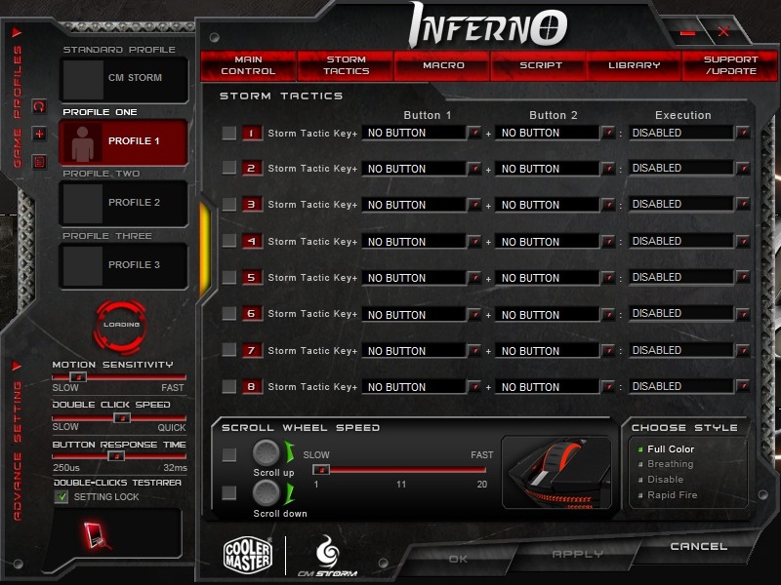
Task: Click the red Storm Tactic number 5 icon
Action: pyautogui.click(x=252, y=277)
